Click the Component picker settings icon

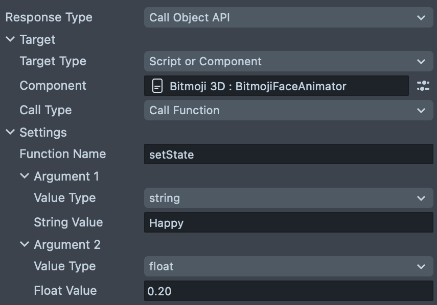click(423, 86)
